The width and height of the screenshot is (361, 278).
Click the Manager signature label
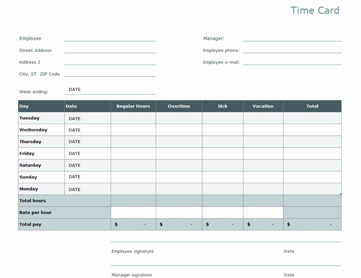[x=132, y=275]
